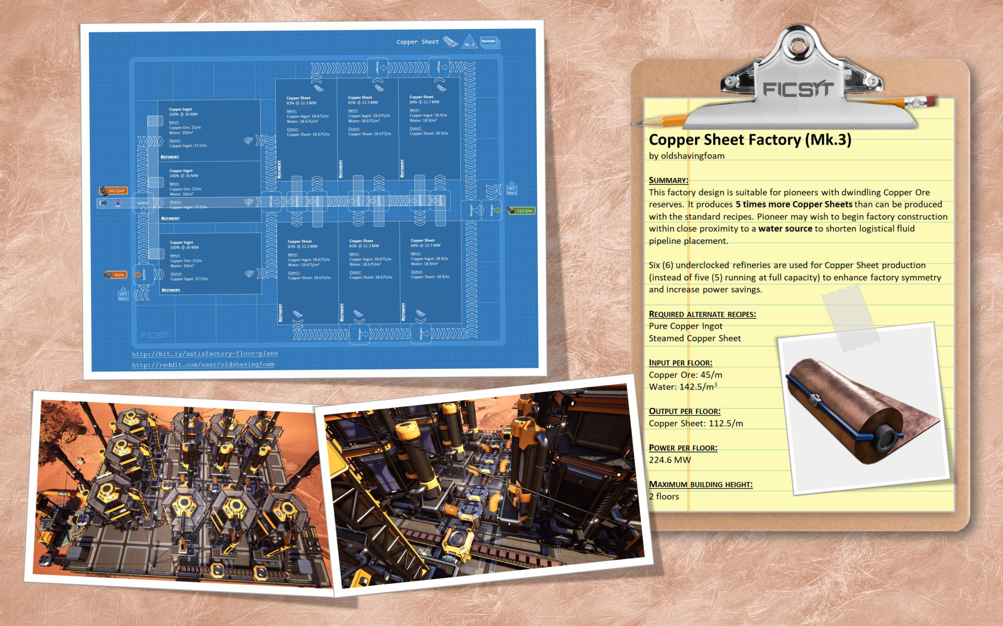Click "Copper Ingot: 37.5/m" in bottom ingot refinery
Screen dimensions: 1003x626
pyautogui.click(x=189, y=279)
